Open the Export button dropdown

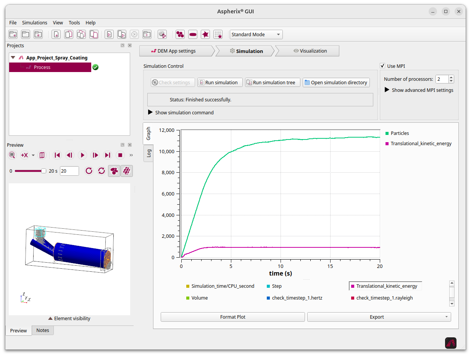pyautogui.click(x=447, y=317)
